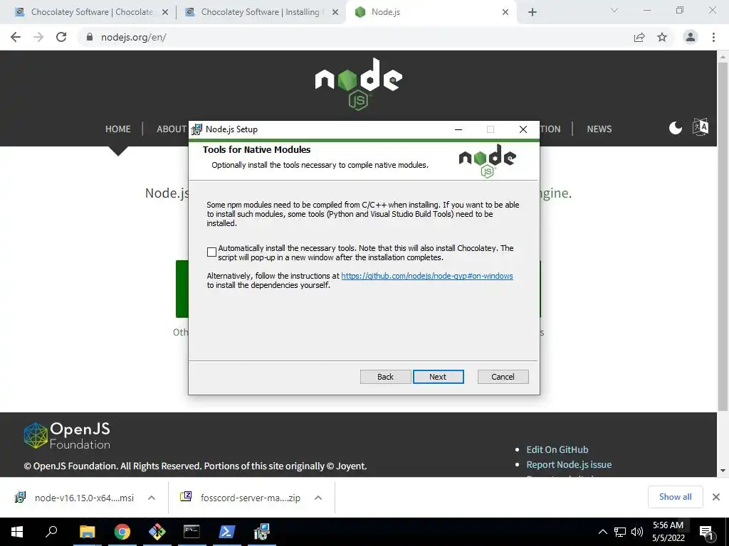The height and width of the screenshot is (546, 729).
Task: Go Back in the Node.js Setup wizard
Action: point(385,377)
